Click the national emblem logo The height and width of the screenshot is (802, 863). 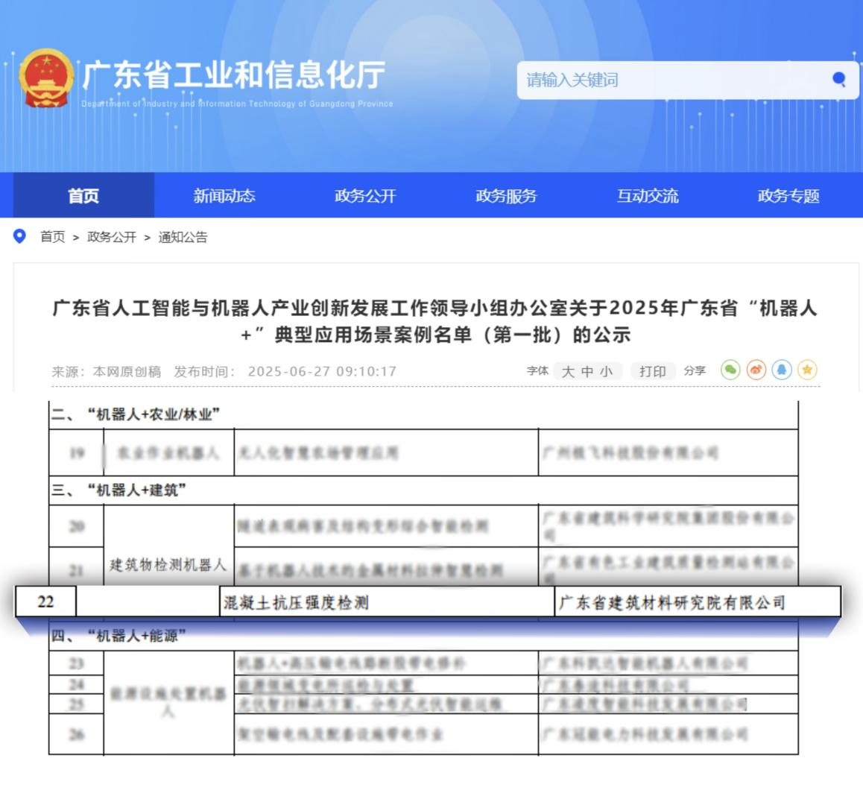coord(46,78)
